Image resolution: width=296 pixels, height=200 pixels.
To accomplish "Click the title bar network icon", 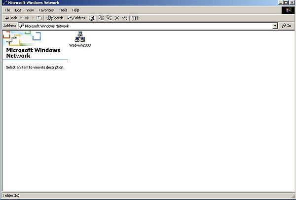I will [5, 2].
